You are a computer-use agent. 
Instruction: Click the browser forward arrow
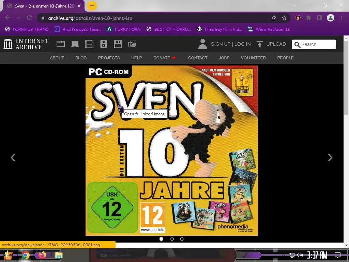click(18, 18)
